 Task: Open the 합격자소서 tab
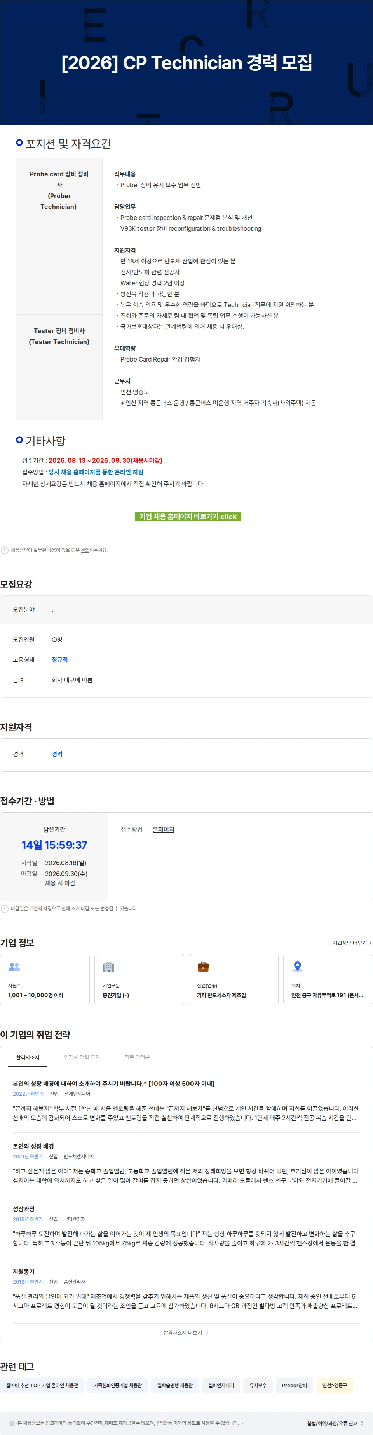pyautogui.click(x=28, y=1057)
